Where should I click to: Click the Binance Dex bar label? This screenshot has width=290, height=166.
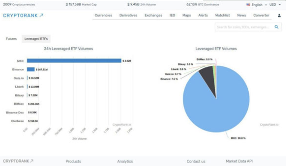coord(15,113)
